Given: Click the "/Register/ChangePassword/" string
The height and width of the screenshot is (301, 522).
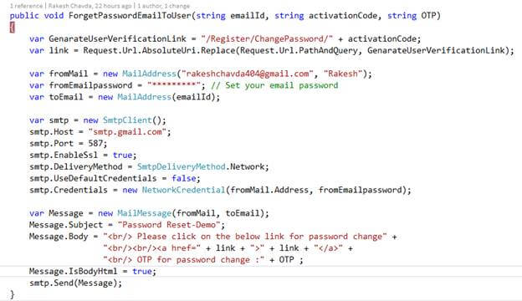Looking at the screenshot, I should [x=267, y=39].
